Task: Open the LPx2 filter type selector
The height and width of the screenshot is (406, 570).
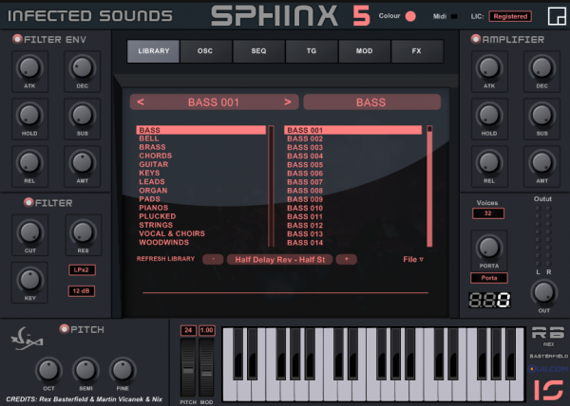Action: [x=82, y=270]
